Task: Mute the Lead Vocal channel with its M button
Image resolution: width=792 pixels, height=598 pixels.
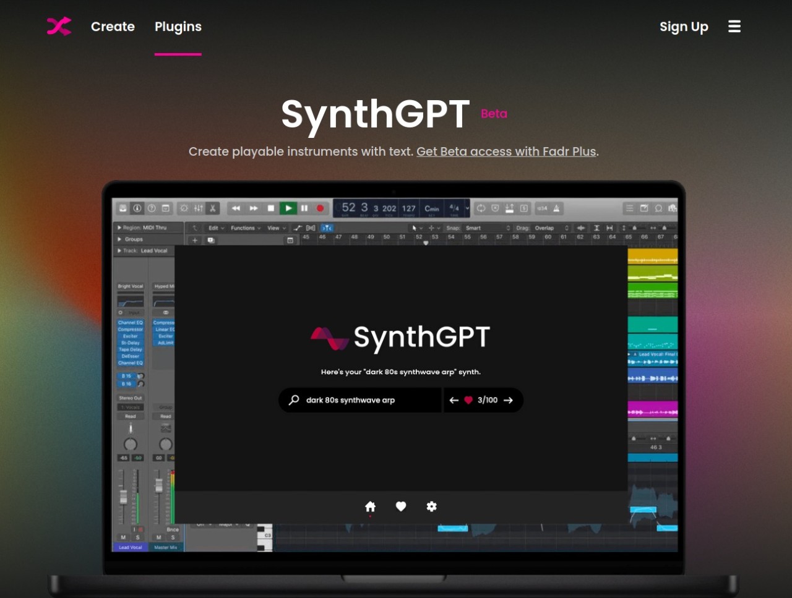Action: 124,538
